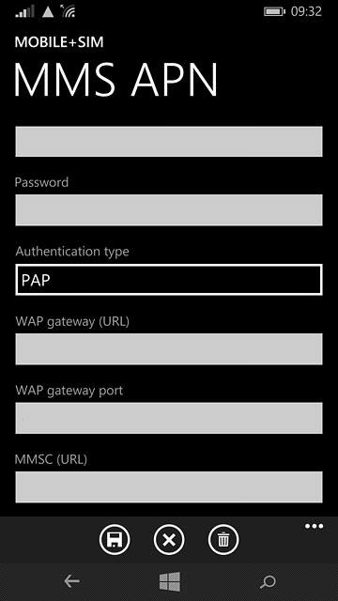Tap the Windows Start logo button

[x=169, y=581]
